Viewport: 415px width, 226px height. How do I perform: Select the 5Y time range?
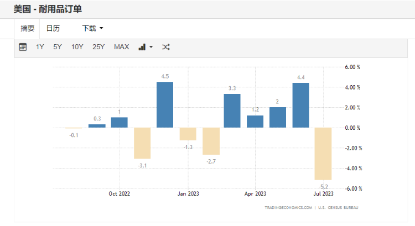(x=58, y=47)
